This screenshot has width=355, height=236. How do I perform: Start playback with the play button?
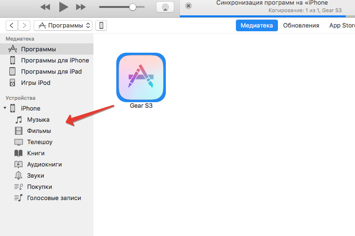coord(63,7)
